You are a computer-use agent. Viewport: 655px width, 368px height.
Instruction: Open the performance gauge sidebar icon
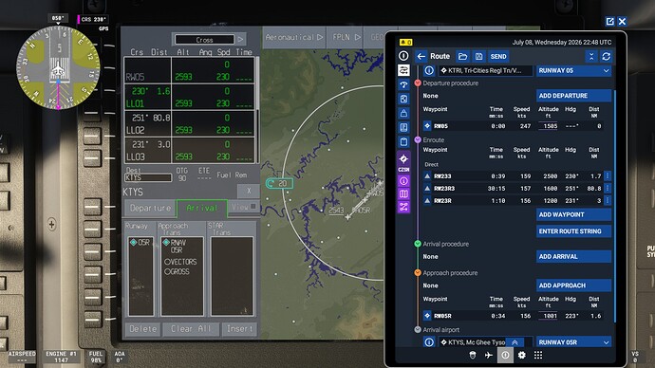click(x=403, y=84)
